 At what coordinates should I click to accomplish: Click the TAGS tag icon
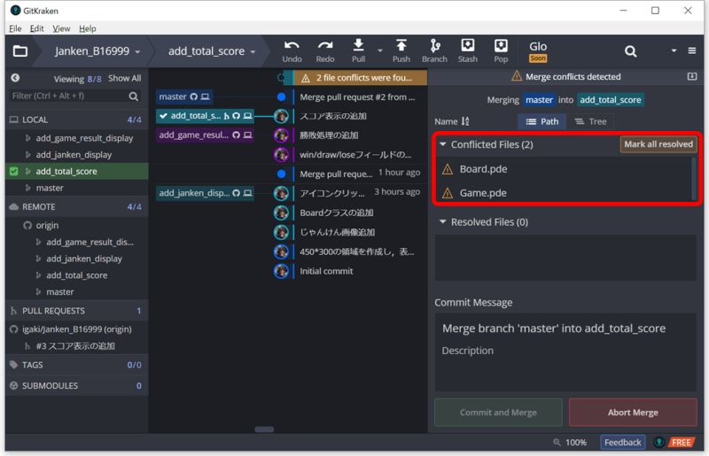(x=13, y=365)
